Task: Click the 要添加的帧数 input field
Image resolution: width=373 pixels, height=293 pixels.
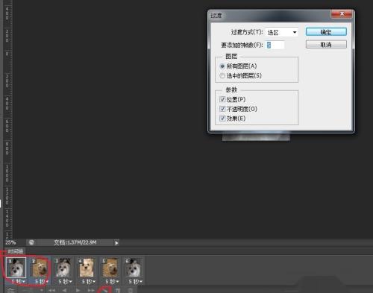Action: (275, 45)
